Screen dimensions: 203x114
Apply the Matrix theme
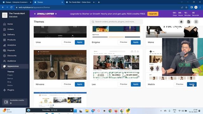192,84
